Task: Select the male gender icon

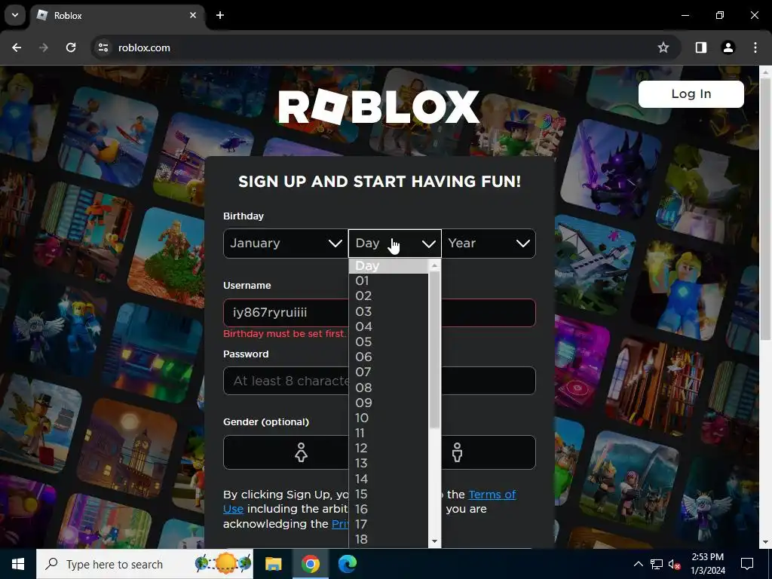Action: tap(458, 452)
